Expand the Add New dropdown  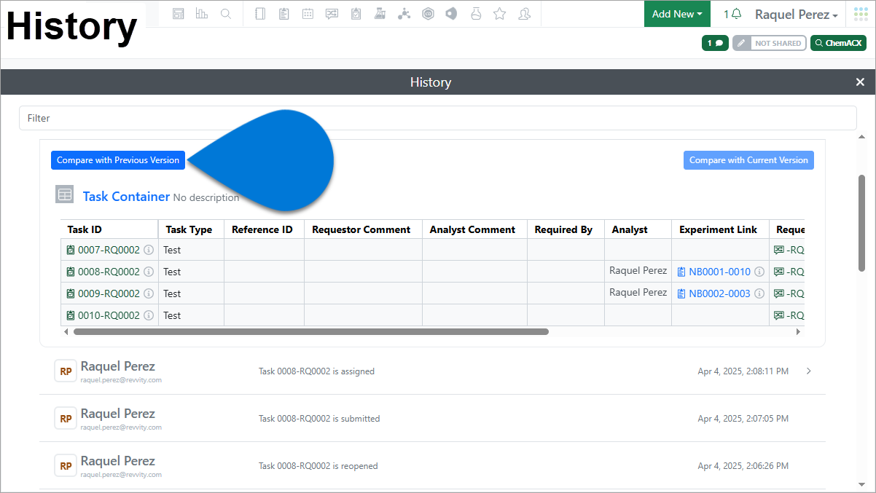[677, 14]
